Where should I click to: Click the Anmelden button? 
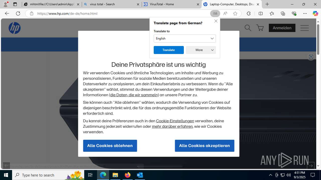282,28
